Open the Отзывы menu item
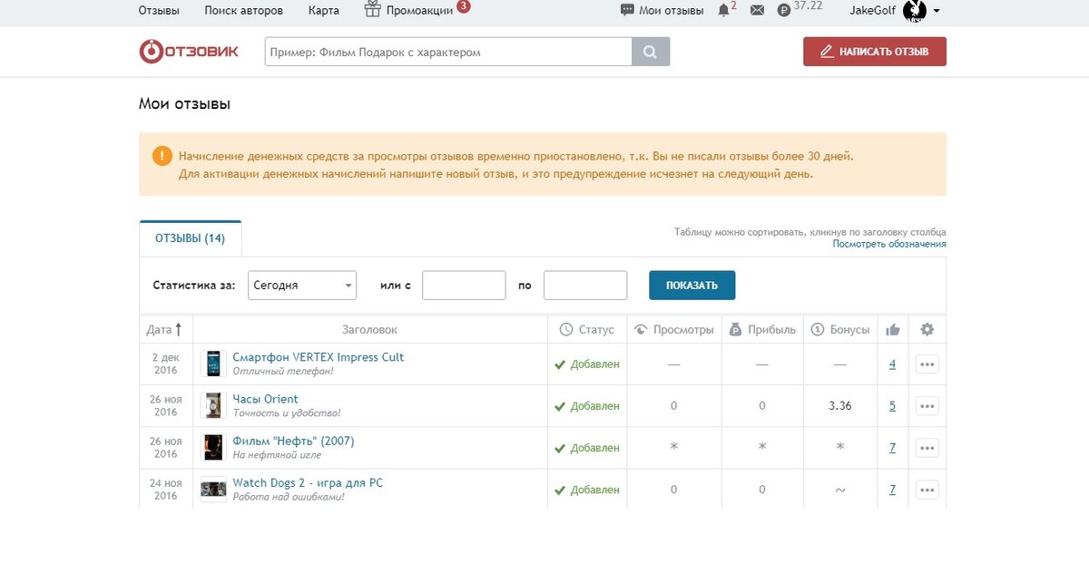 point(159,10)
